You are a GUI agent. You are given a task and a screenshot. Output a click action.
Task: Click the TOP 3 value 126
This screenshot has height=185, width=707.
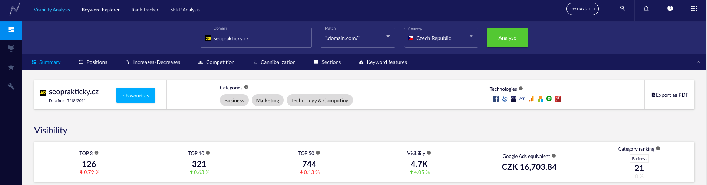pyautogui.click(x=89, y=164)
